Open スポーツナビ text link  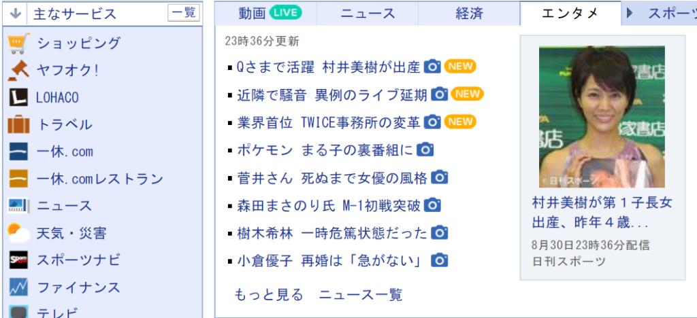point(79,260)
